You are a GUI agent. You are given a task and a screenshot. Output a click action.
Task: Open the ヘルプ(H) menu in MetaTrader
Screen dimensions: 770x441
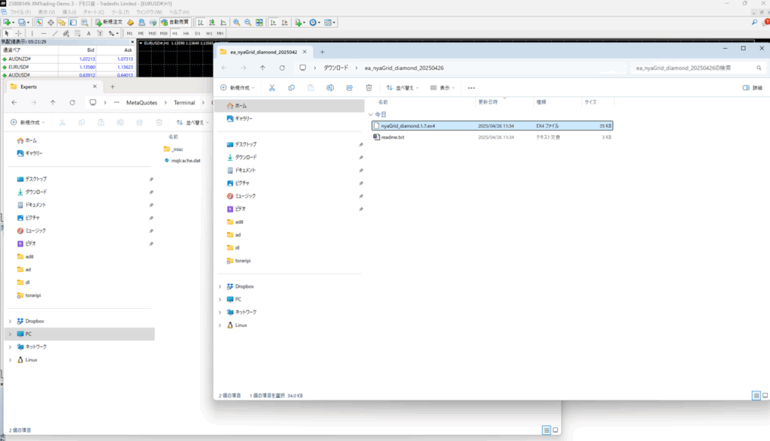179,12
